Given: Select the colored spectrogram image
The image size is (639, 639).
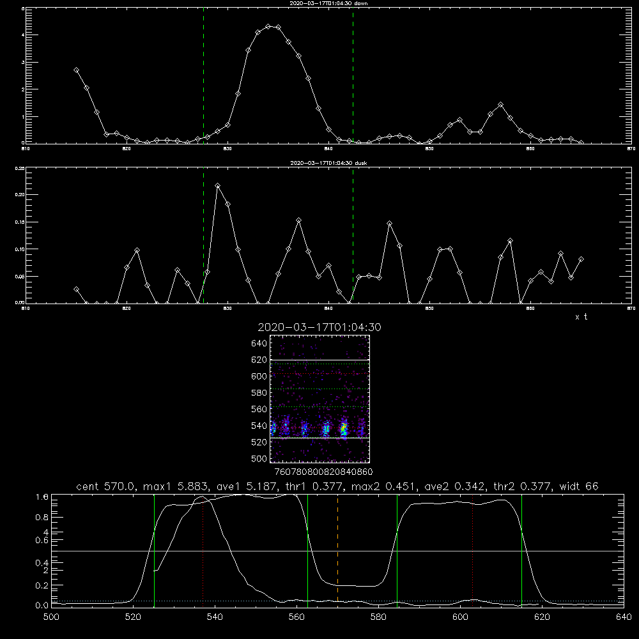Looking at the screenshot, I should point(320,399).
